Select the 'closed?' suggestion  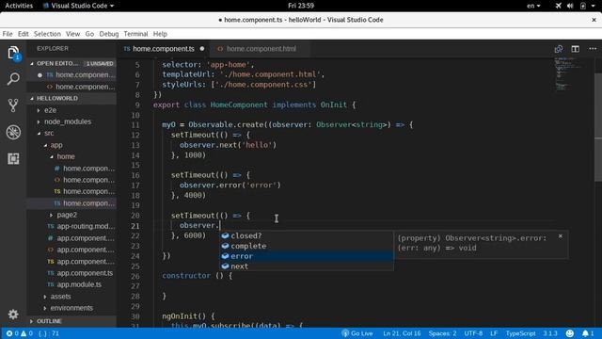click(x=307, y=235)
